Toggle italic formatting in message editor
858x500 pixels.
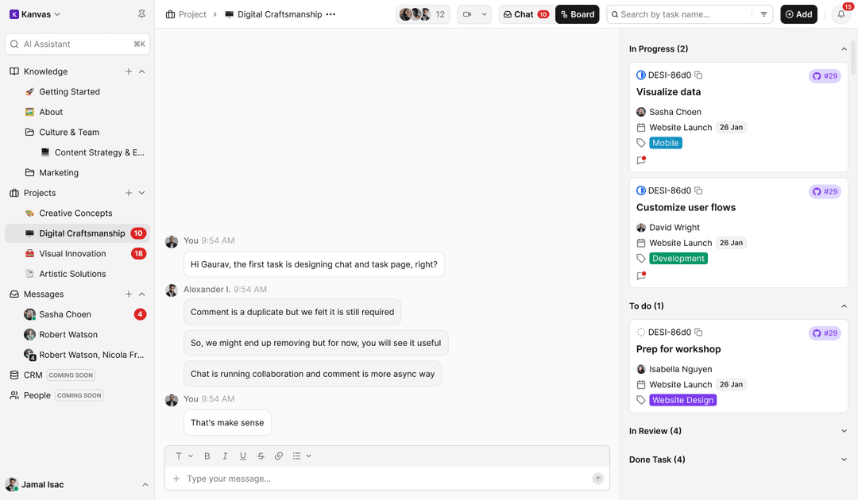tap(225, 456)
